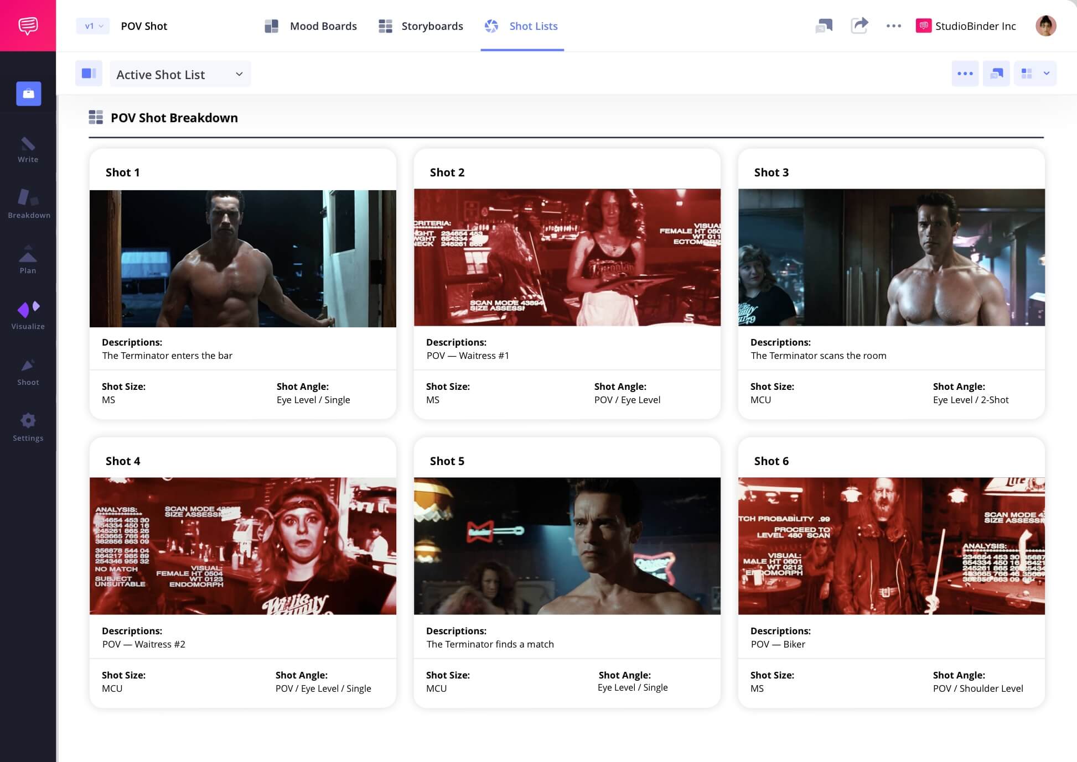The image size is (1077, 762).
Task: Select the Shot 2 waitress thumbnail
Action: coord(567,257)
